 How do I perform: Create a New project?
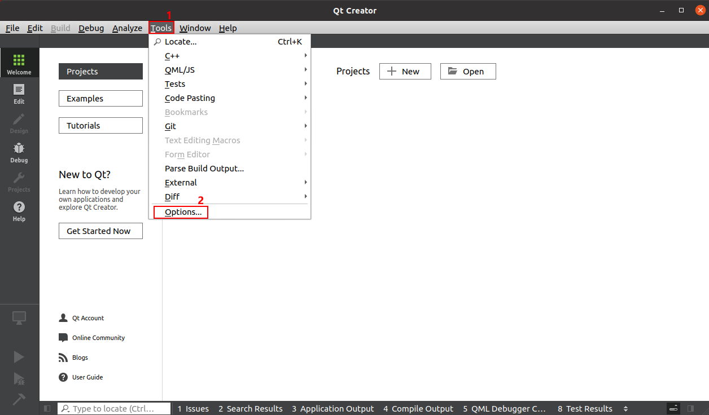coord(405,72)
